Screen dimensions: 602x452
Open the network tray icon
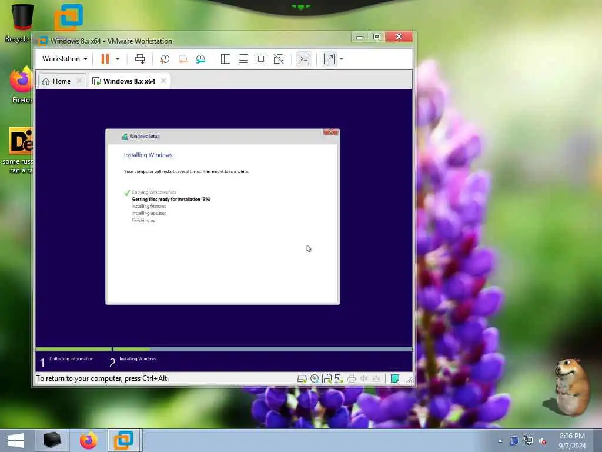[x=529, y=441]
